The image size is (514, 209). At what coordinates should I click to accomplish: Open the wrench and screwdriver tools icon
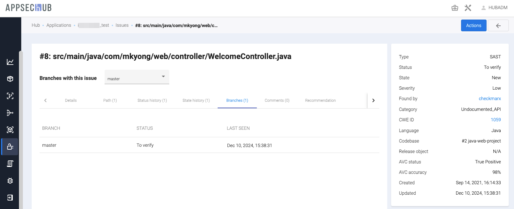pyautogui.click(x=468, y=8)
